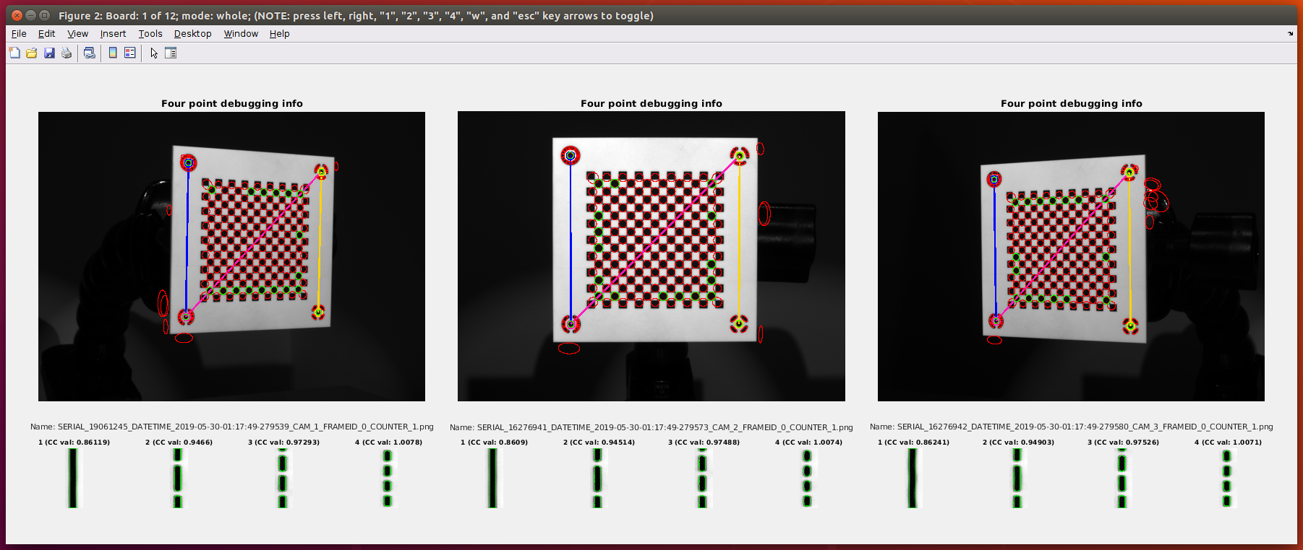
Task: Activate the Edit Plot arrow tool
Action: click(153, 53)
